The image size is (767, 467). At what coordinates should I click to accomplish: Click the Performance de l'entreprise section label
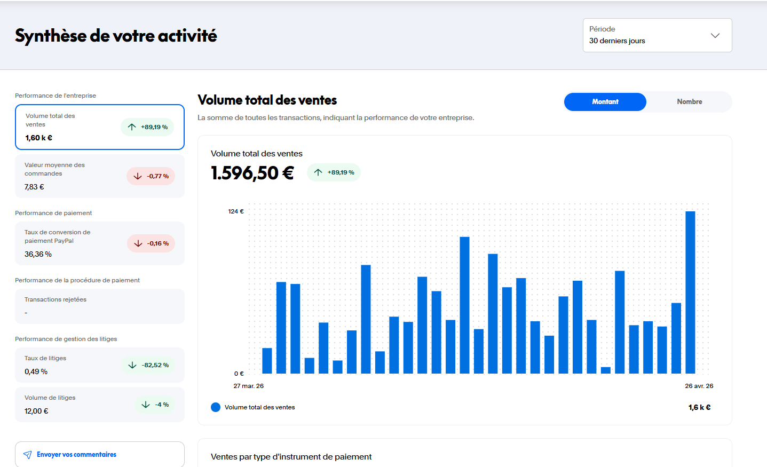[x=56, y=96]
